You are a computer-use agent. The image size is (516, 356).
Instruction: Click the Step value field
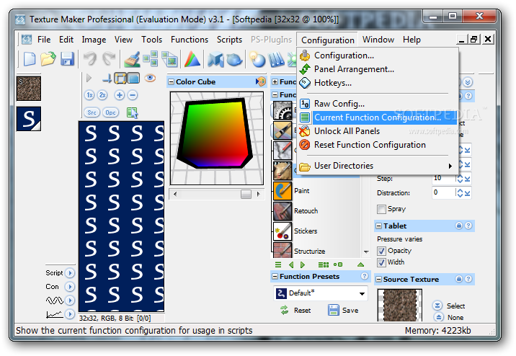[x=443, y=178]
